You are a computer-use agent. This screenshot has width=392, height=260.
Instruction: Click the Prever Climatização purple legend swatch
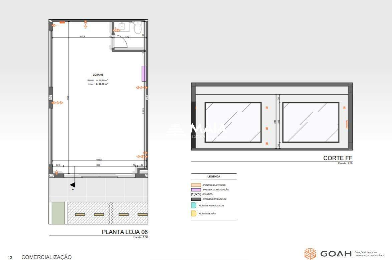[x=196, y=190]
